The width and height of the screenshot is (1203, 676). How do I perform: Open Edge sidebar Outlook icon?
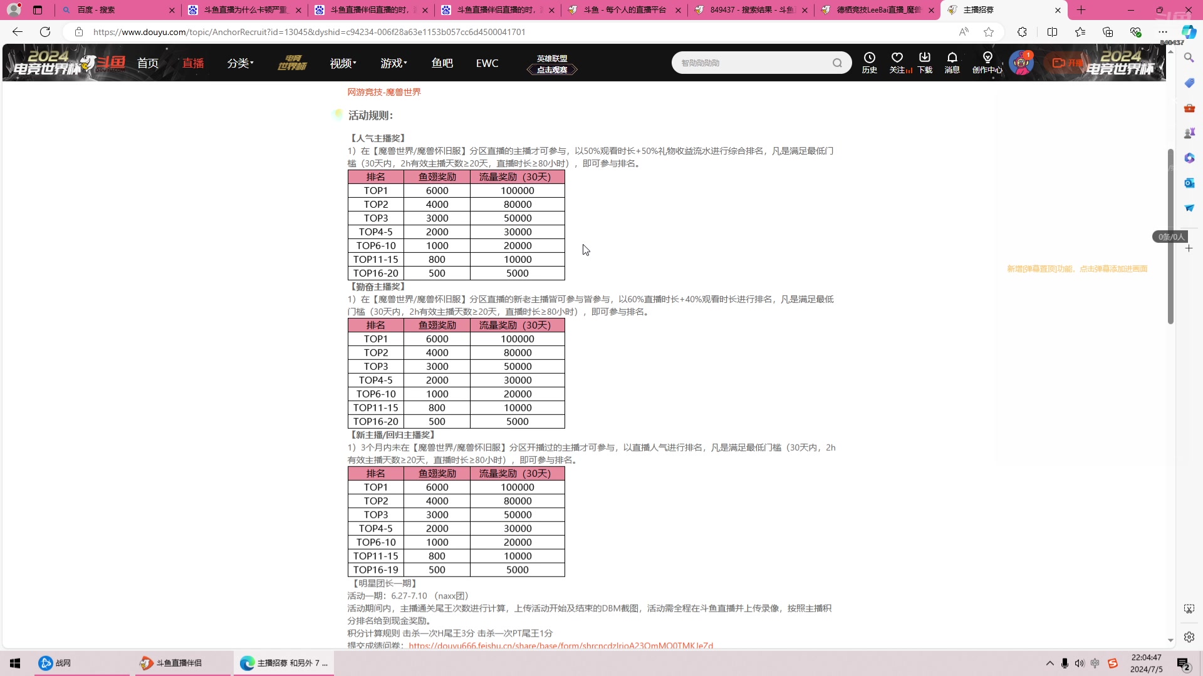1189,183
